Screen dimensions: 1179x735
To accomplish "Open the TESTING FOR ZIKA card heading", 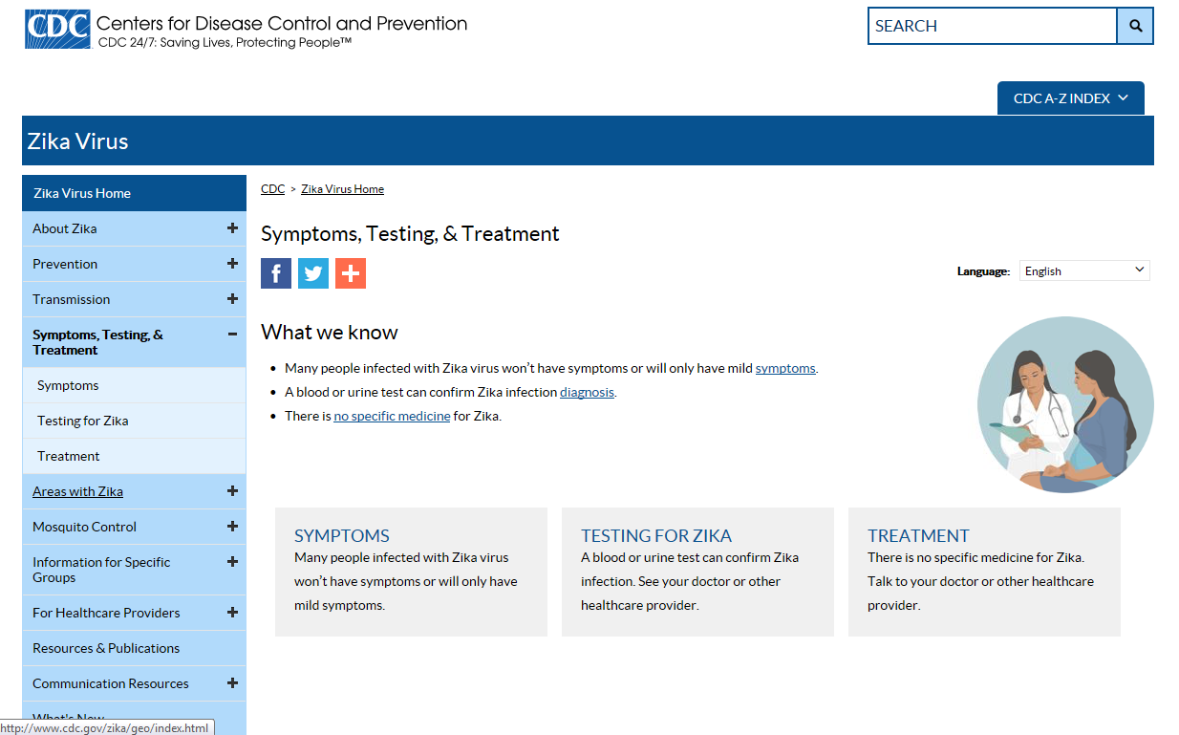I will (656, 535).
